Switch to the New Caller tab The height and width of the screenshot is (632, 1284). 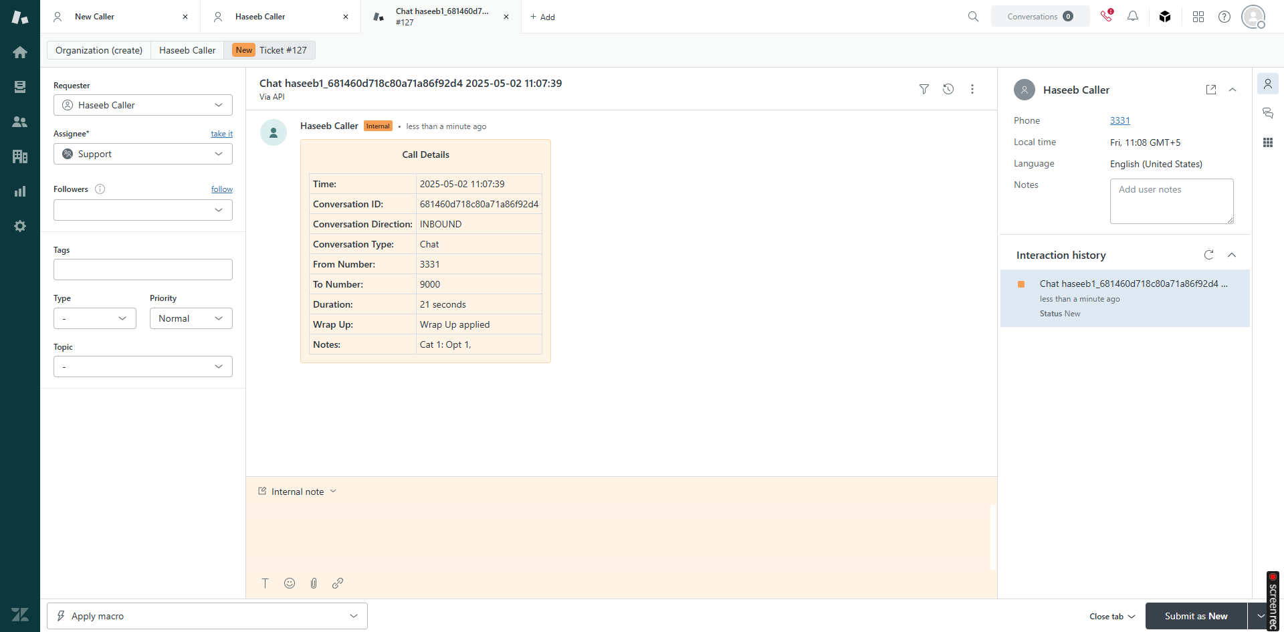pos(94,17)
